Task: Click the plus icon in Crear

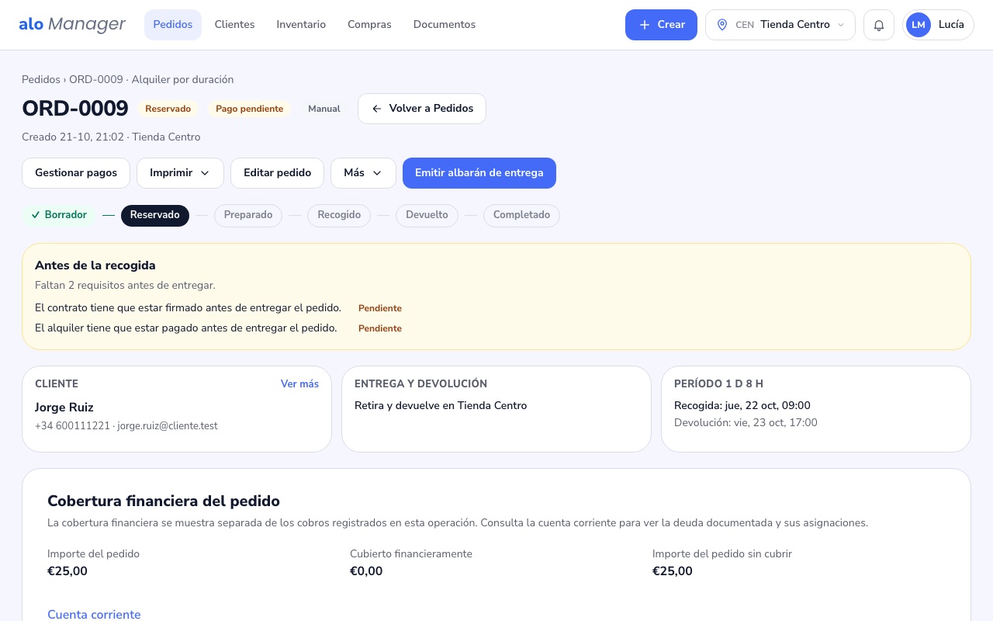Action: pos(645,25)
